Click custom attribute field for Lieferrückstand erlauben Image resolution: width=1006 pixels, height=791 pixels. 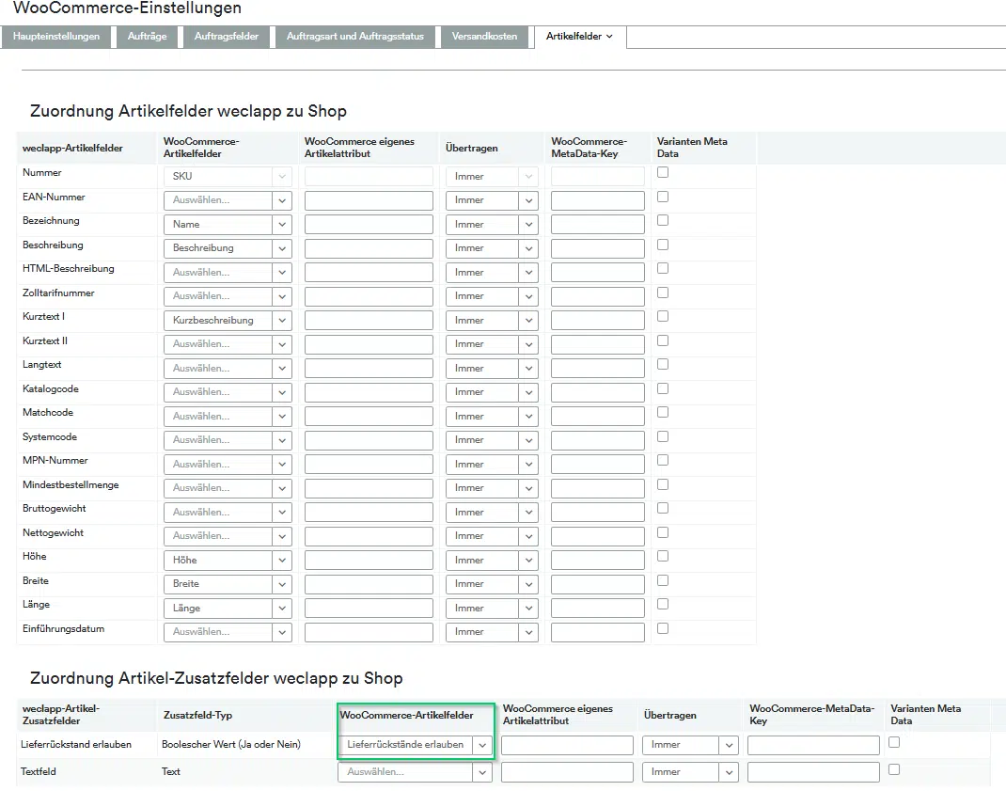(x=567, y=746)
